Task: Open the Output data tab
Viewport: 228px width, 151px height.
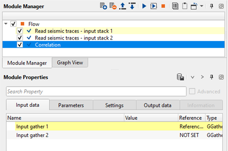Action: click(x=158, y=105)
